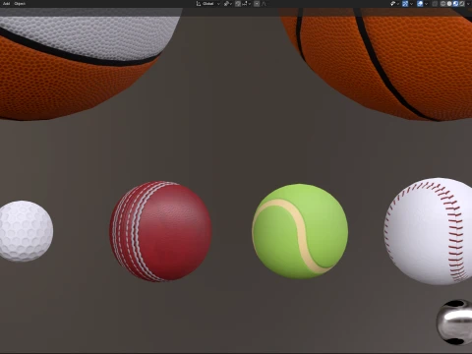Viewport: 472px width, 354px height.
Task: Switch to material preview shading
Action: click(455, 4)
